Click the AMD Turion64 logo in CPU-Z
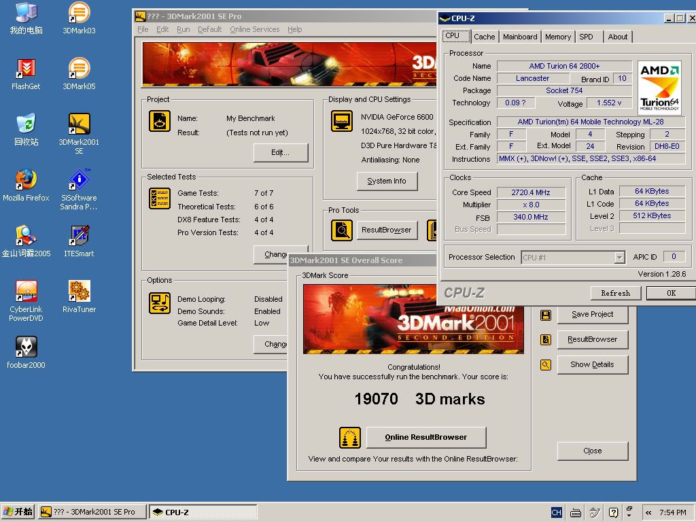 click(659, 88)
